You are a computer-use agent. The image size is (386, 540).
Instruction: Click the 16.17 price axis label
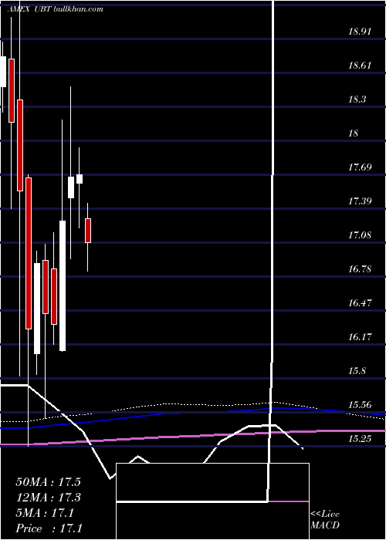point(360,337)
